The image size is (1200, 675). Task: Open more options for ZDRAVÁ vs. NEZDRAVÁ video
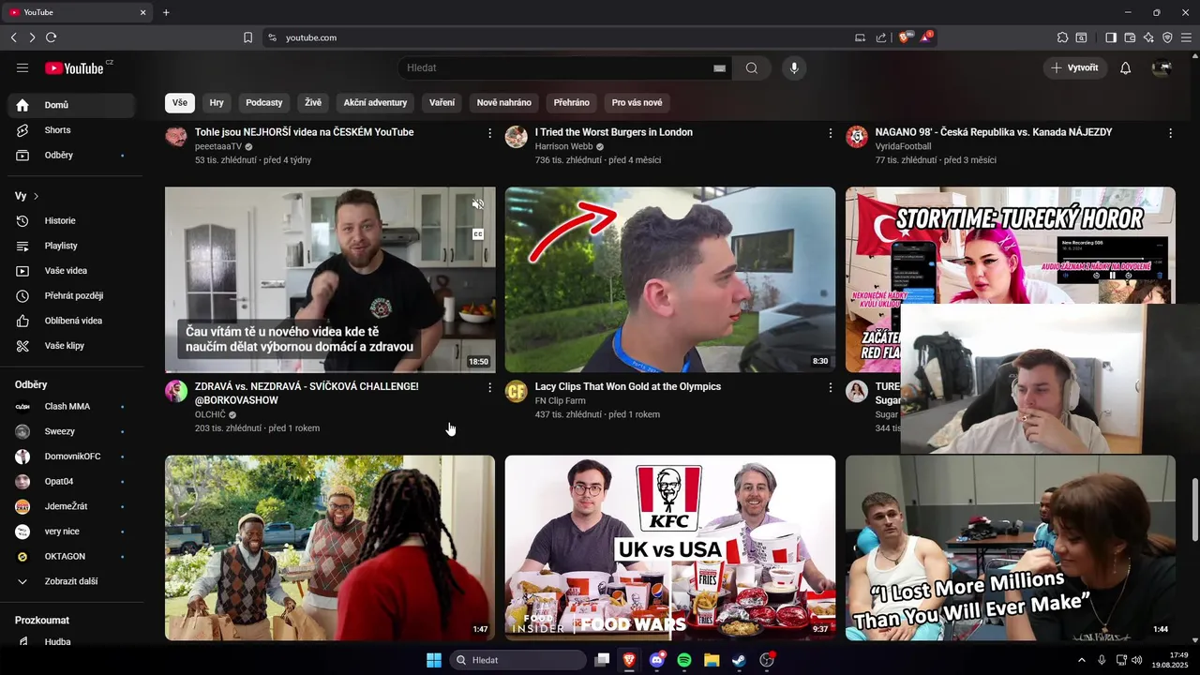489,387
